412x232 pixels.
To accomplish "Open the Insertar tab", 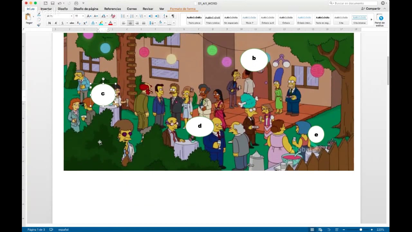I will 46,9.
